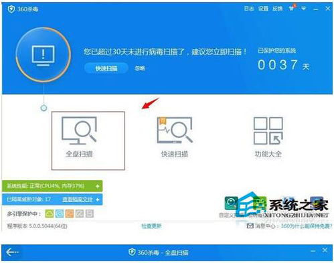
Task: Click the skin/shirt icon with red badge
Action: tap(292, 8)
